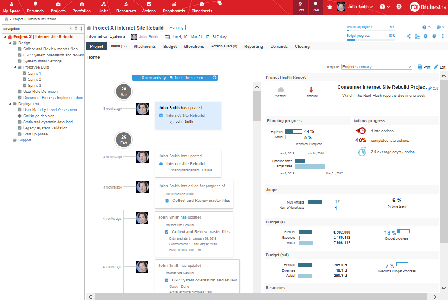Click the stopwatch icon beside average days

(x=362, y=152)
